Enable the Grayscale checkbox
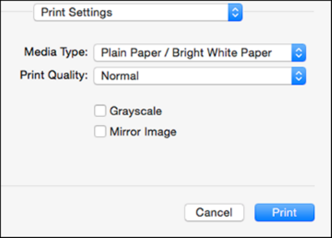 100,110
